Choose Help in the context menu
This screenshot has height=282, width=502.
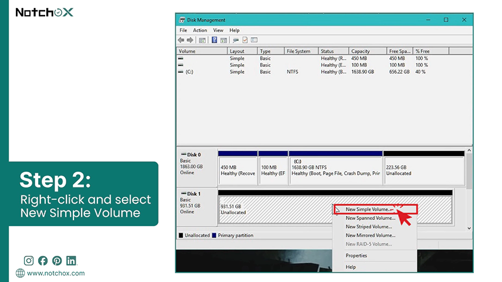tap(375, 267)
